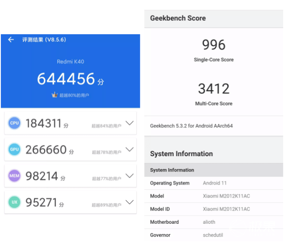Click the Model ID row label

coord(160,209)
